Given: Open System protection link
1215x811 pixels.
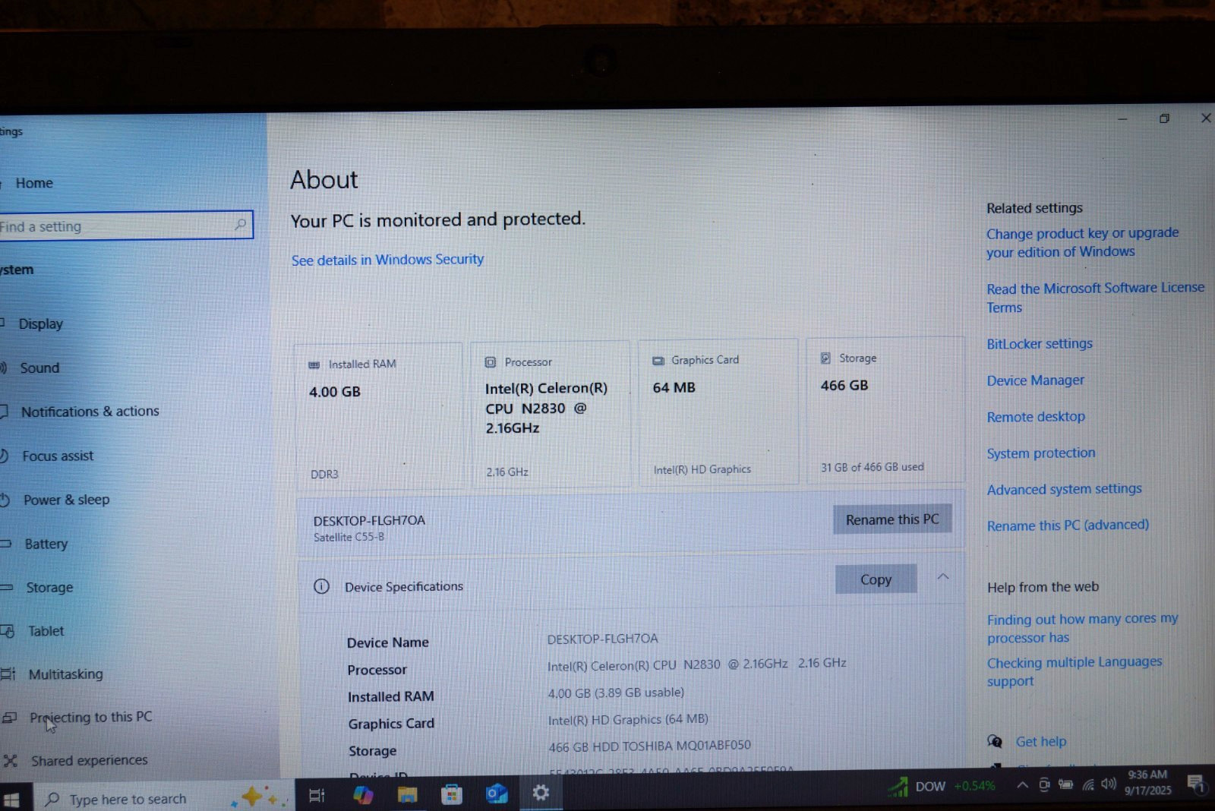Looking at the screenshot, I should 1041,453.
